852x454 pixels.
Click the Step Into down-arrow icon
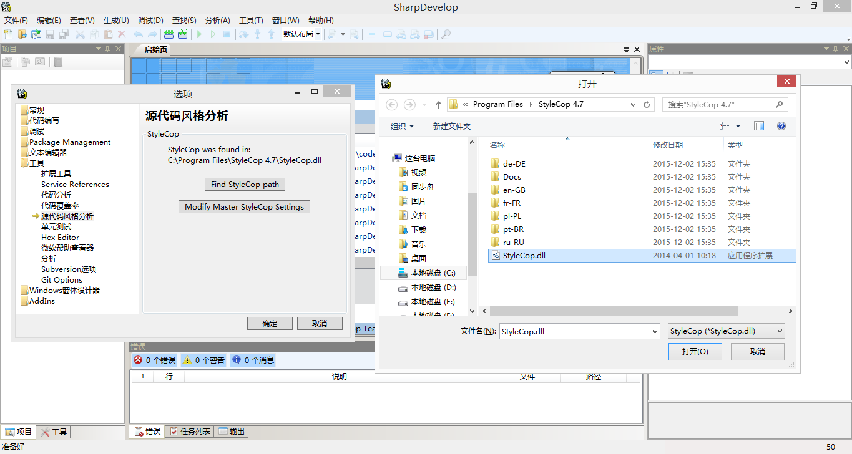coord(257,34)
